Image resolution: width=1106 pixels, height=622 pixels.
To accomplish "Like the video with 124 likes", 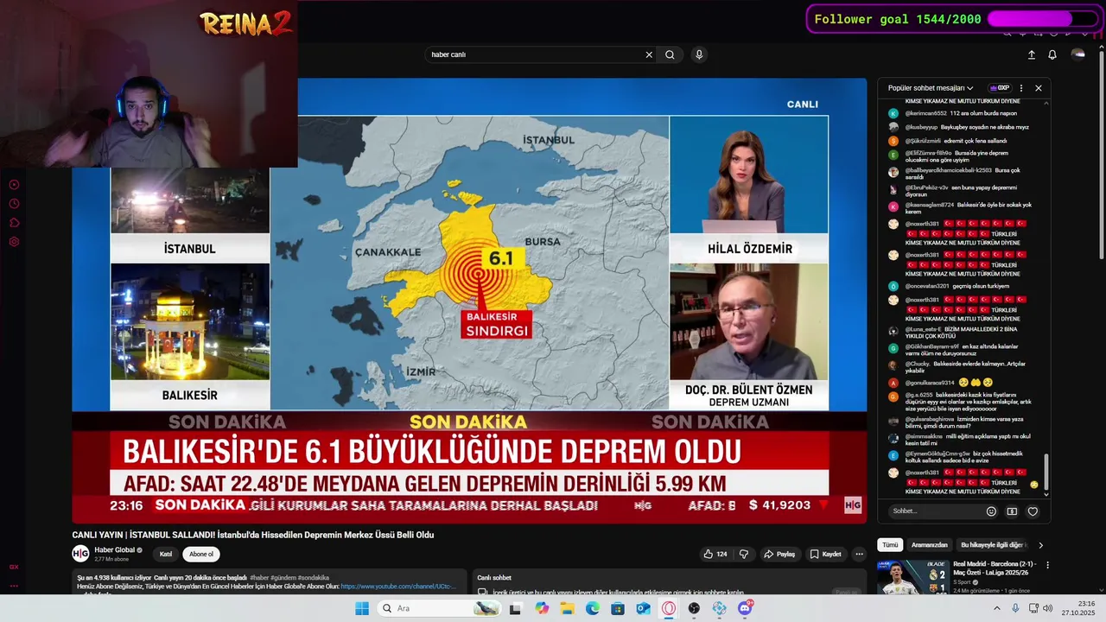I will pos(715,554).
